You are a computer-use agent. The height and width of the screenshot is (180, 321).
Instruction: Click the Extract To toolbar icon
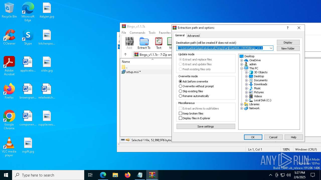(x=144, y=43)
